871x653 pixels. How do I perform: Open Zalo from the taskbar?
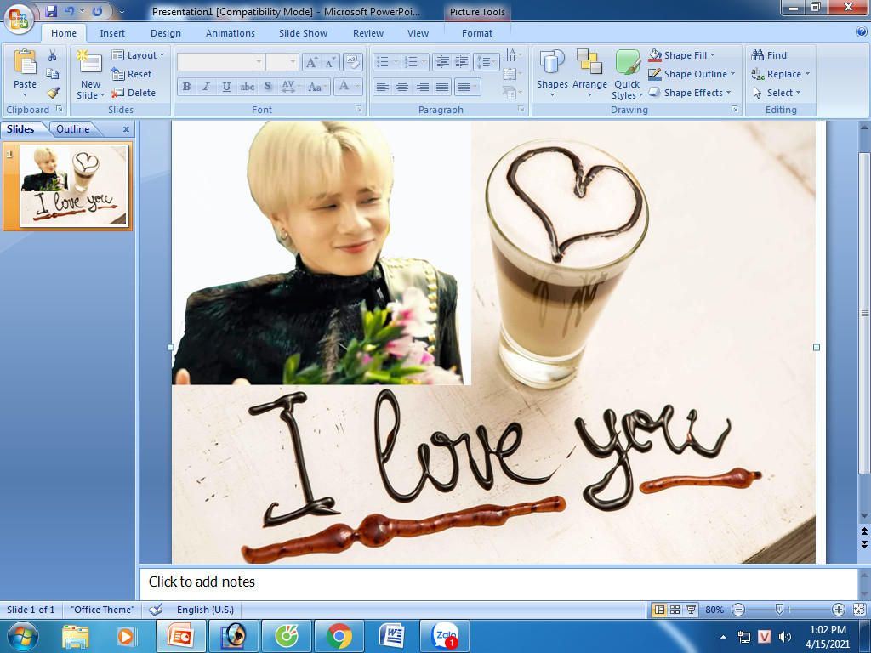tap(445, 636)
